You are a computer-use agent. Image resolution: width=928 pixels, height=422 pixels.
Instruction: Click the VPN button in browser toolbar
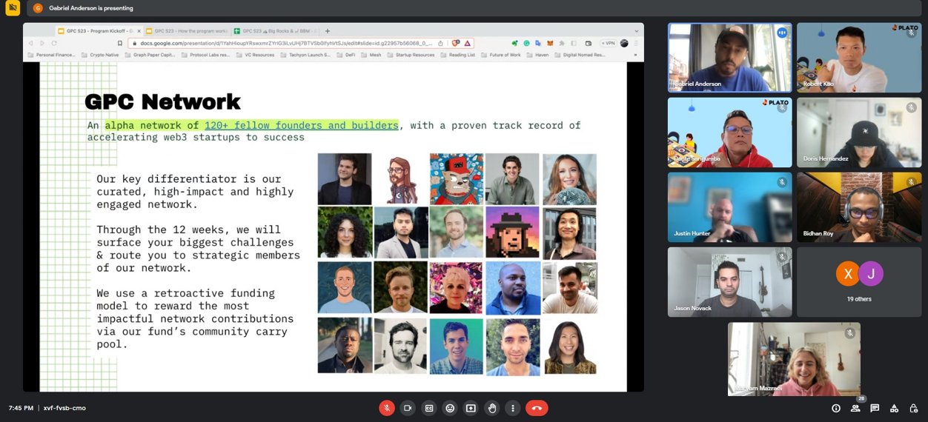click(608, 43)
